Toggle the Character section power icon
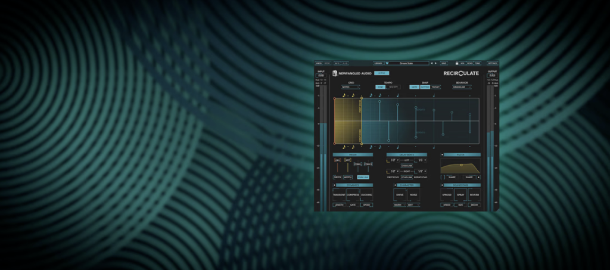610x270 pixels. point(396,185)
